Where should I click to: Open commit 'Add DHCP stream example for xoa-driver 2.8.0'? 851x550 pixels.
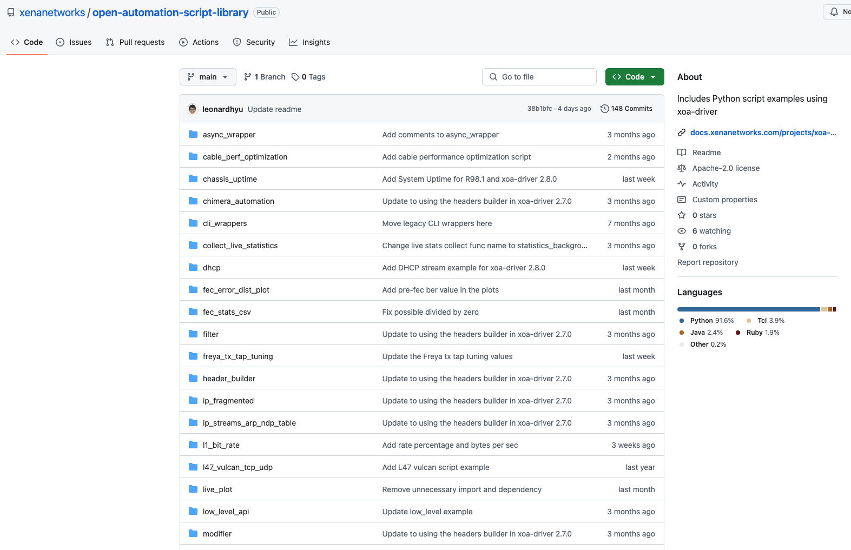pyautogui.click(x=464, y=268)
